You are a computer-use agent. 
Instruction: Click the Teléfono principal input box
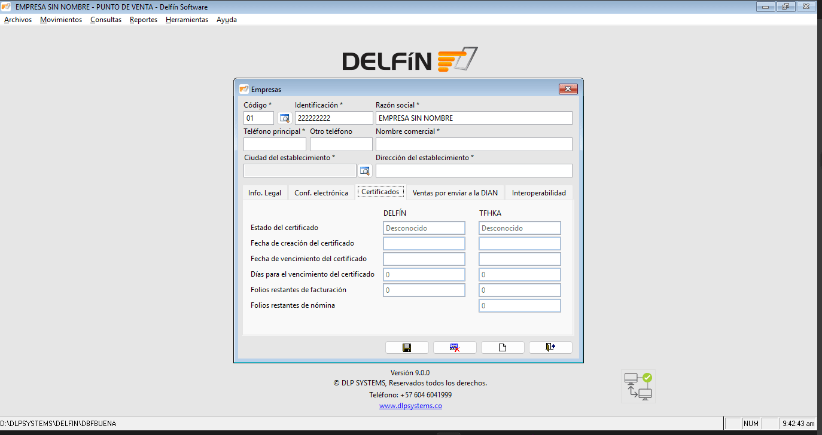(x=275, y=144)
